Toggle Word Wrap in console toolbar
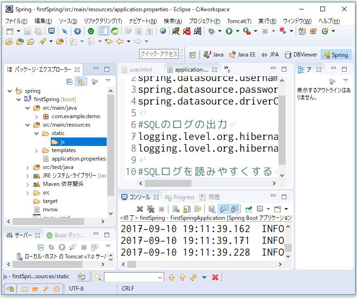This screenshot has height=298, width=357. (x=198, y=209)
